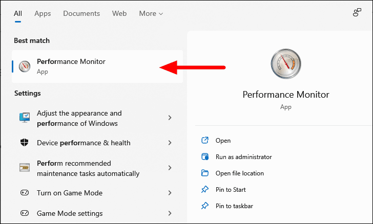Click the gamepad icon beside Game Mode settings
Screen dimensions: 373x224
[24, 213]
